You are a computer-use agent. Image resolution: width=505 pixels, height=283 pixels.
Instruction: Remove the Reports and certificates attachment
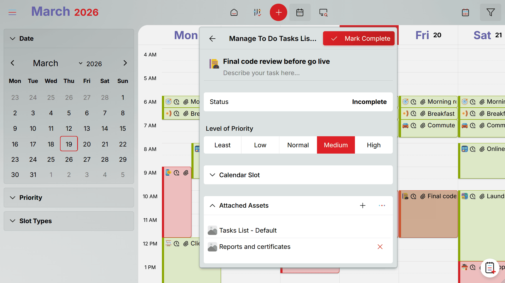point(380,247)
